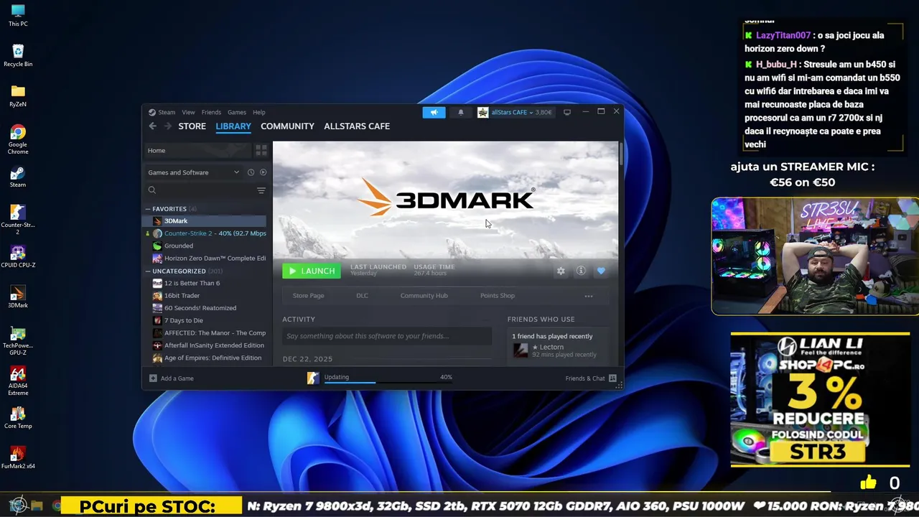Click Home in library sidebar

tap(197, 150)
